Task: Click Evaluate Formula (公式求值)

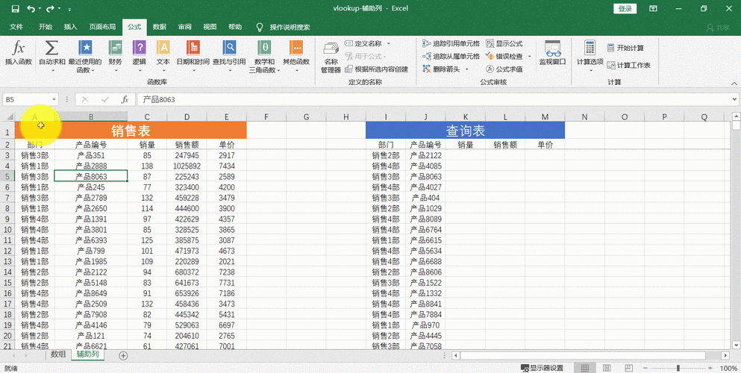Action: (504, 69)
